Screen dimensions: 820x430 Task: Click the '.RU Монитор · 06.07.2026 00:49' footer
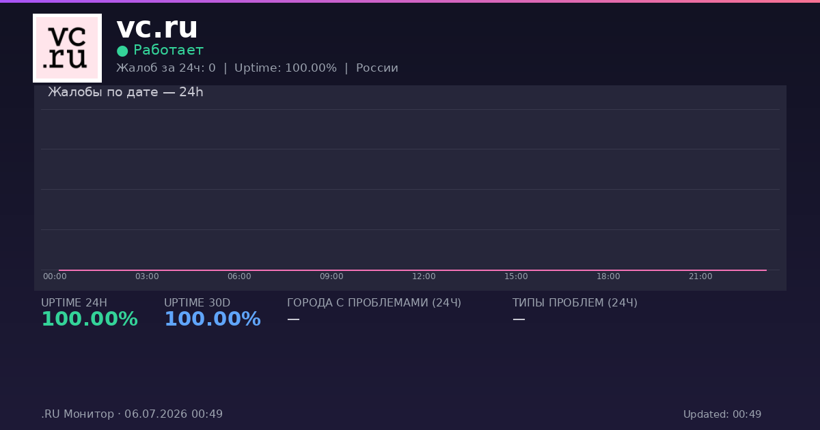[x=132, y=414]
